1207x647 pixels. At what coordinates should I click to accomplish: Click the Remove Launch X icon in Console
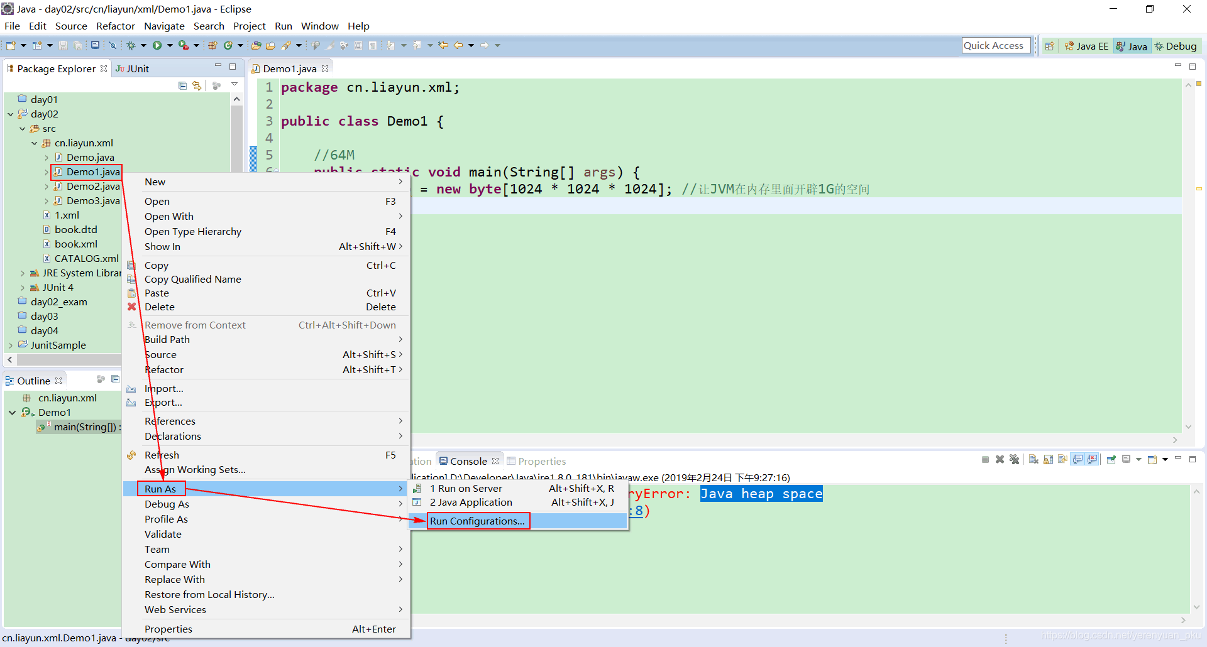click(x=1000, y=460)
